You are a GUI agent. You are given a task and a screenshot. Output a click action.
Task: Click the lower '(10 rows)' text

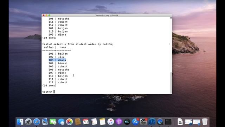coord(49,85)
